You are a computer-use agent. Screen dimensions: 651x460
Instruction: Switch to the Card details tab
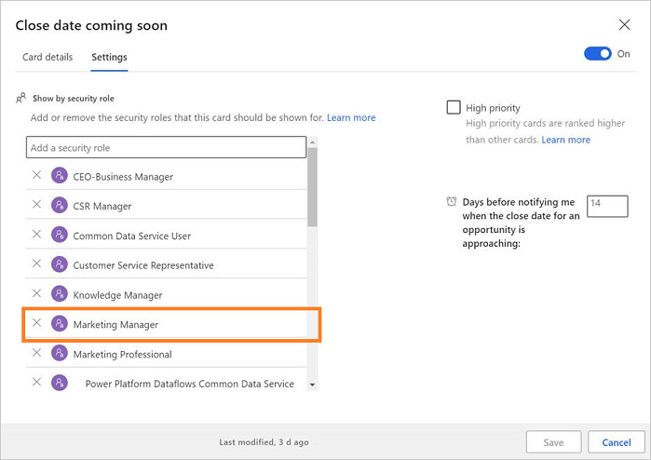(47, 58)
